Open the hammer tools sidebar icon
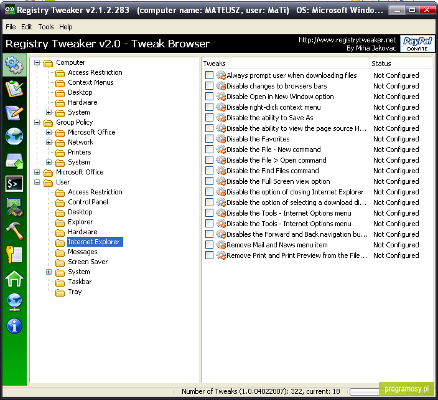The width and height of the screenshot is (438, 400). [14, 231]
